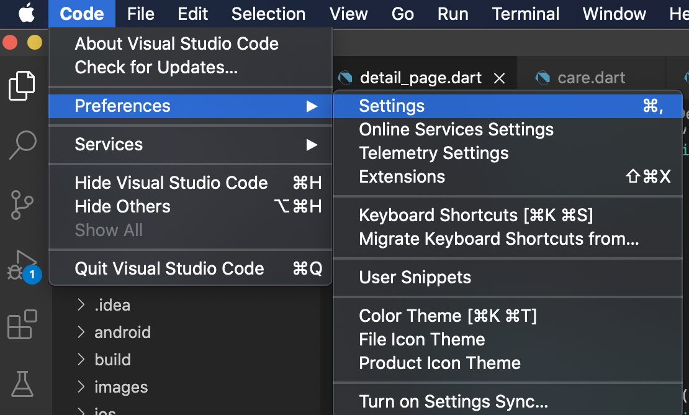Choose Product Icon Theme
The width and height of the screenshot is (689, 415).
(x=508, y=363)
